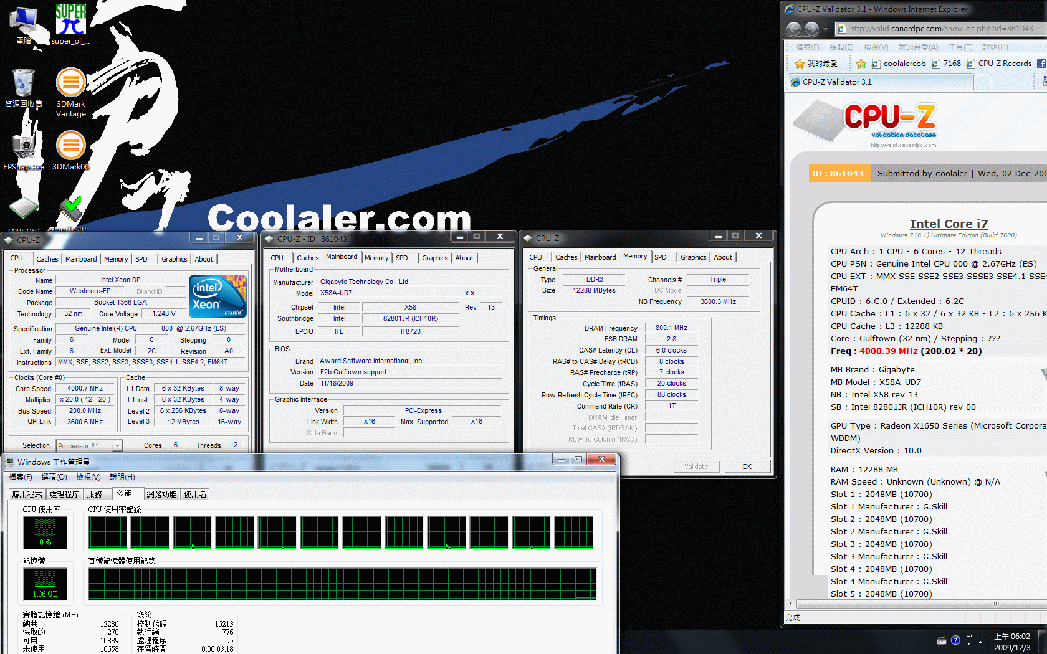Open the SPD tab in the left CPU-Z window
Viewport: 1047px width, 654px height.
[141, 259]
